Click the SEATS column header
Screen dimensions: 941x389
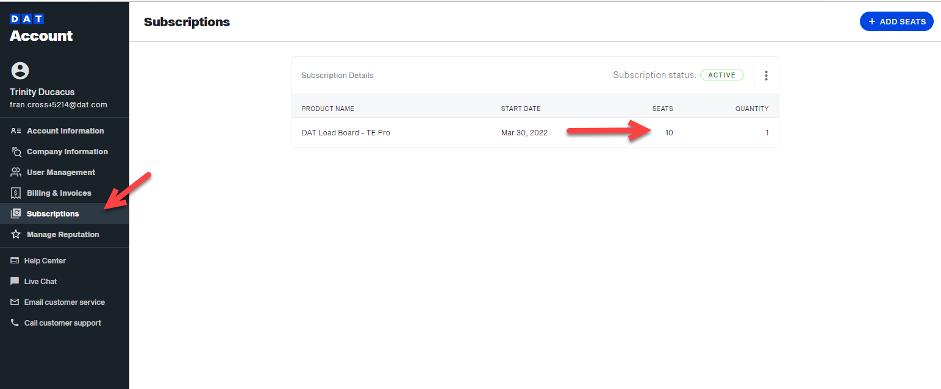point(662,109)
